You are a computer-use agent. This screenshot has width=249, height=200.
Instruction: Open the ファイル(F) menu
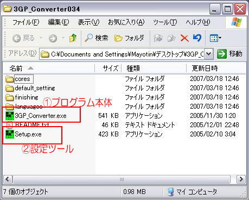[x=26, y=22]
